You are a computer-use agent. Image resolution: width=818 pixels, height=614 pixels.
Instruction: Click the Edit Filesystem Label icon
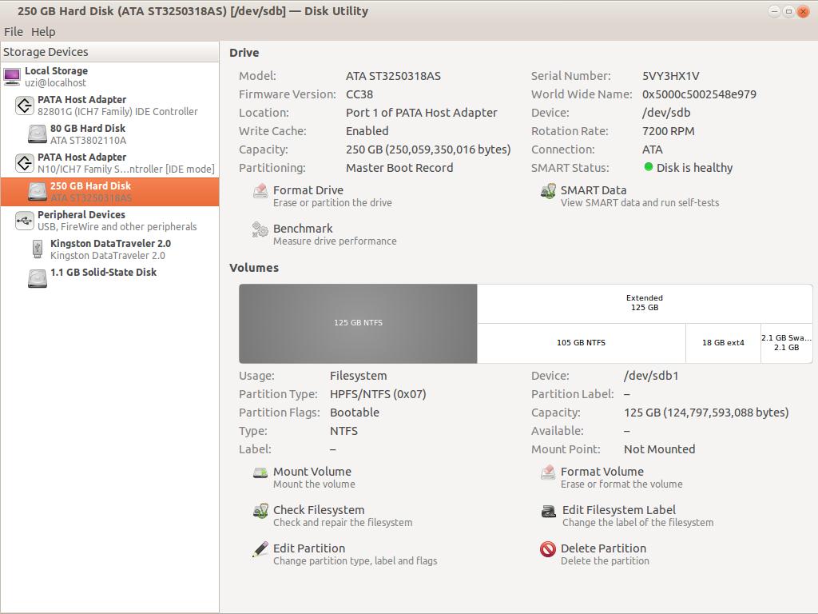pyautogui.click(x=548, y=511)
